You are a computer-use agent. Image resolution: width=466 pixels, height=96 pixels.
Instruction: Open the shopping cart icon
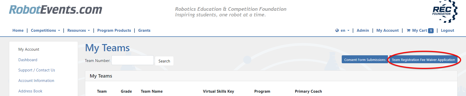[x=408, y=30]
